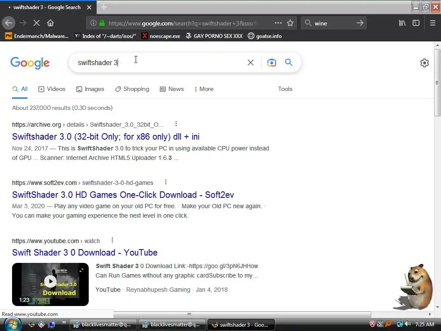Bookmark this page with the star icon
This screenshot has height=331, width=441.
click(290, 23)
